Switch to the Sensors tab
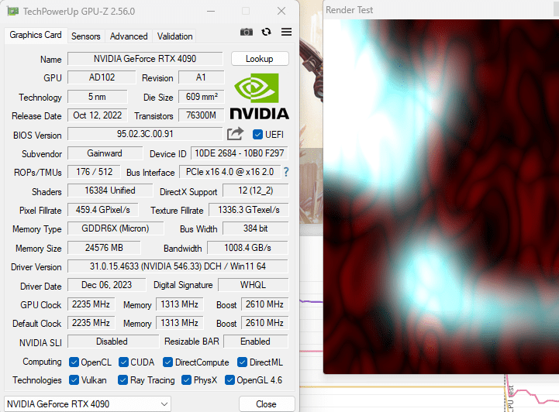Screen dimensions: 559x412 86,36
